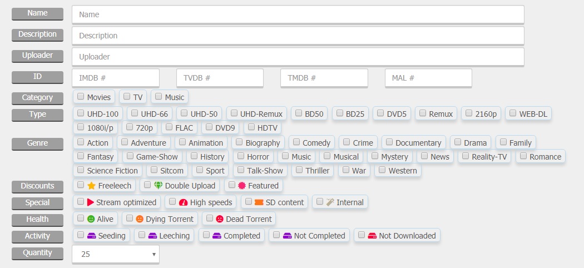The width and height of the screenshot is (584, 268).
Task: Focus the Description text field
Action: (x=298, y=36)
